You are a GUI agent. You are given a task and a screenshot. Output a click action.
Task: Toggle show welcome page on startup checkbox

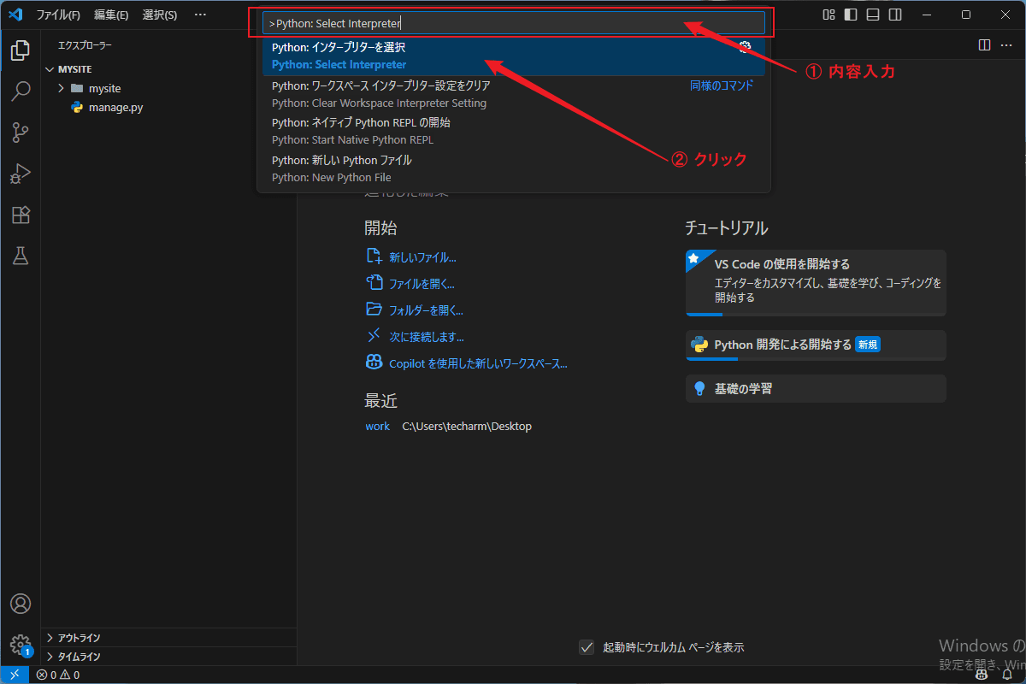click(x=587, y=647)
